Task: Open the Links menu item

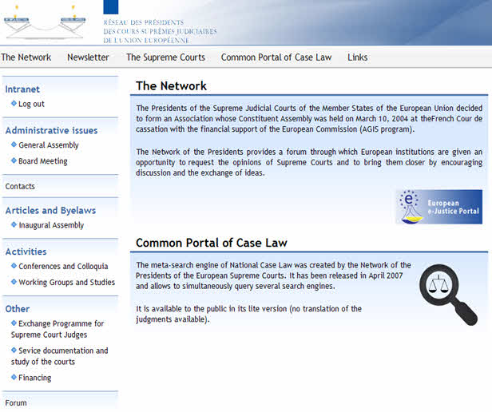Action: (x=357, y=57)
